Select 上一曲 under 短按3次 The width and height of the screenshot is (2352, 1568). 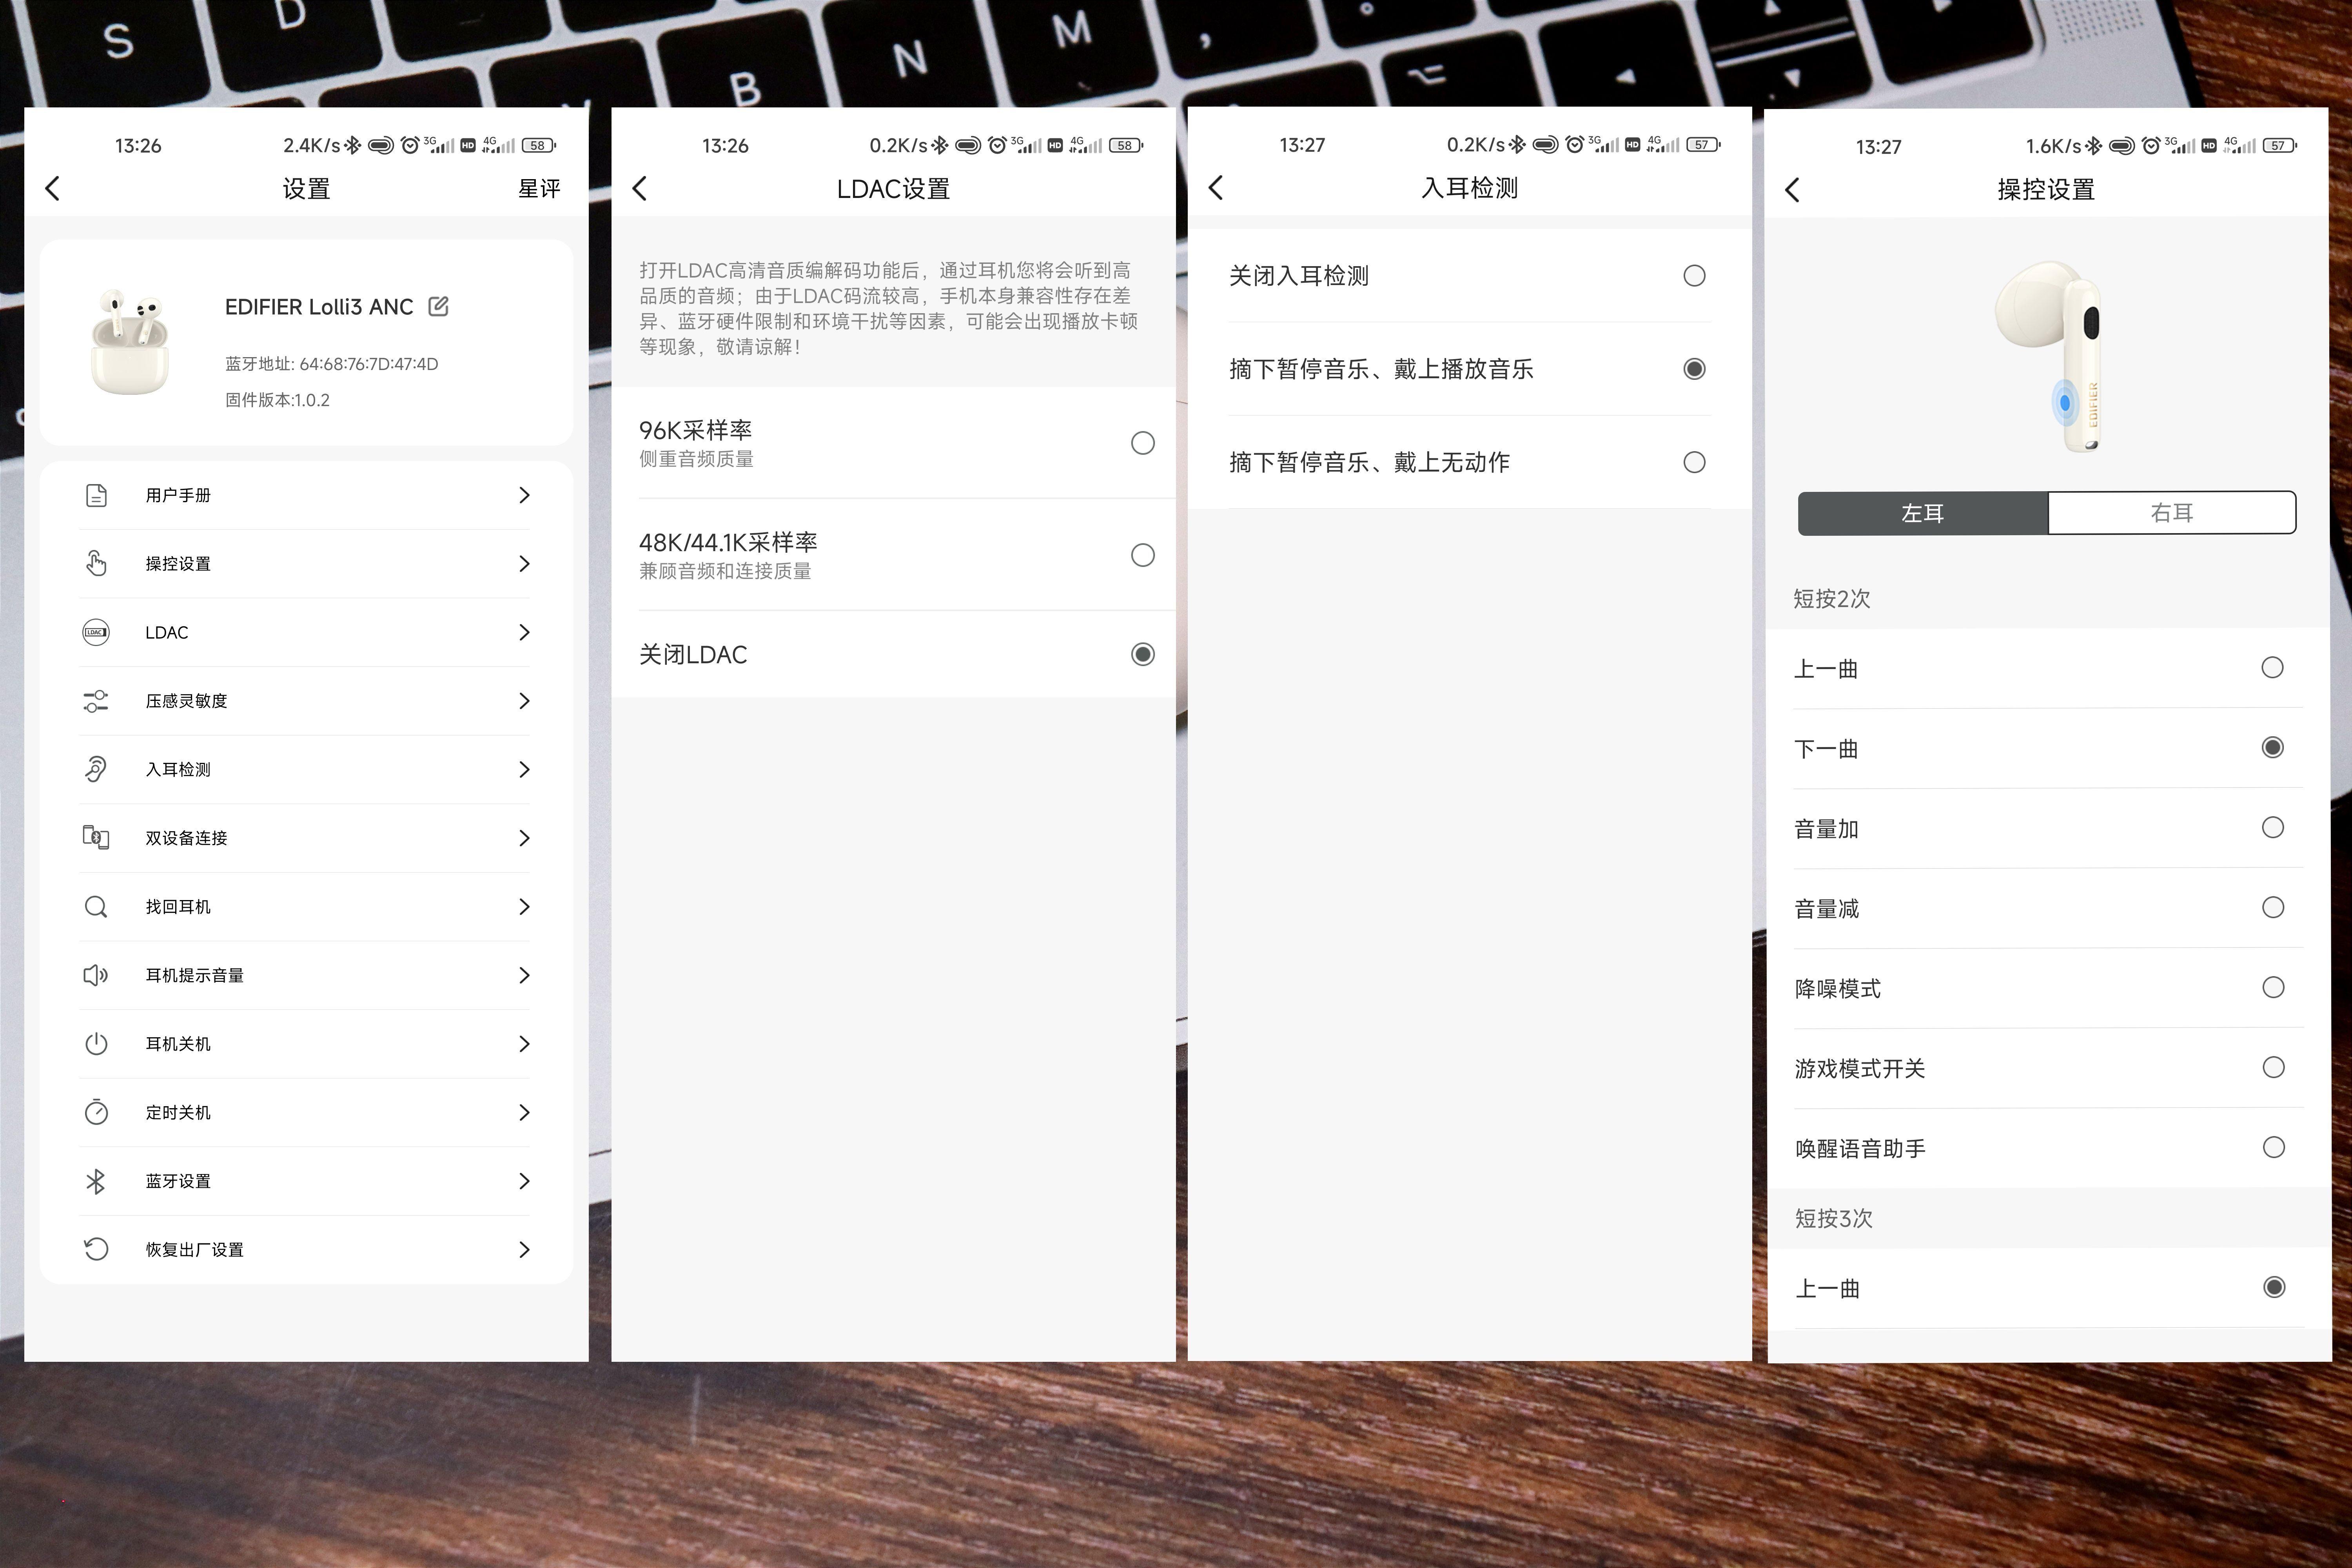point(2274,1287)
